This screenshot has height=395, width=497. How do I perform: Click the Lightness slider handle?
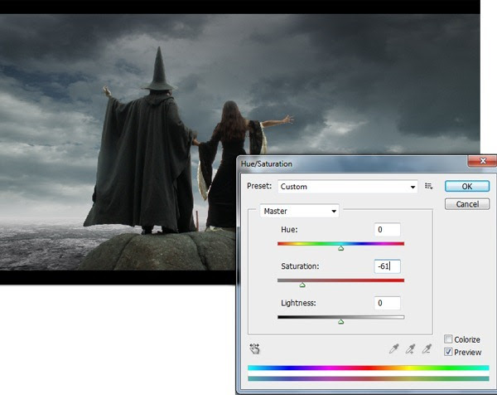pos(340,322)
